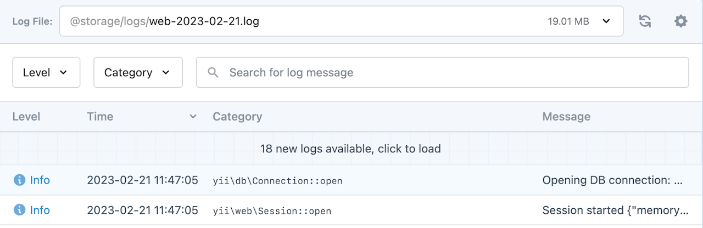Click the Time column header
Screen dimensions: 703x228
pyautogui.click(x=100, y=116)
